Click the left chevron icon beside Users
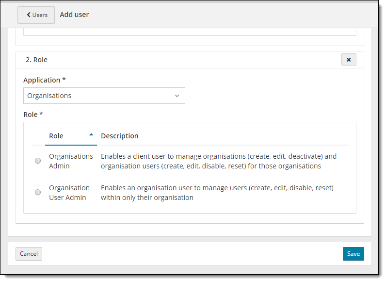This screenshot has width=386, height=282. [29, 15]
